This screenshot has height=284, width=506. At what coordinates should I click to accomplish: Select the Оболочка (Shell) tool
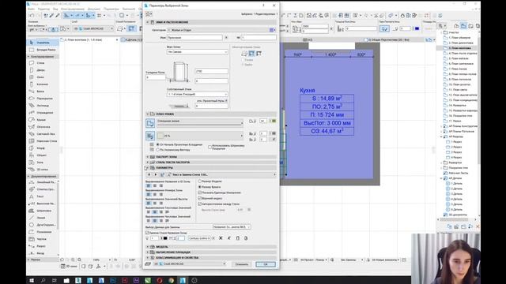[x=43, y=127]
